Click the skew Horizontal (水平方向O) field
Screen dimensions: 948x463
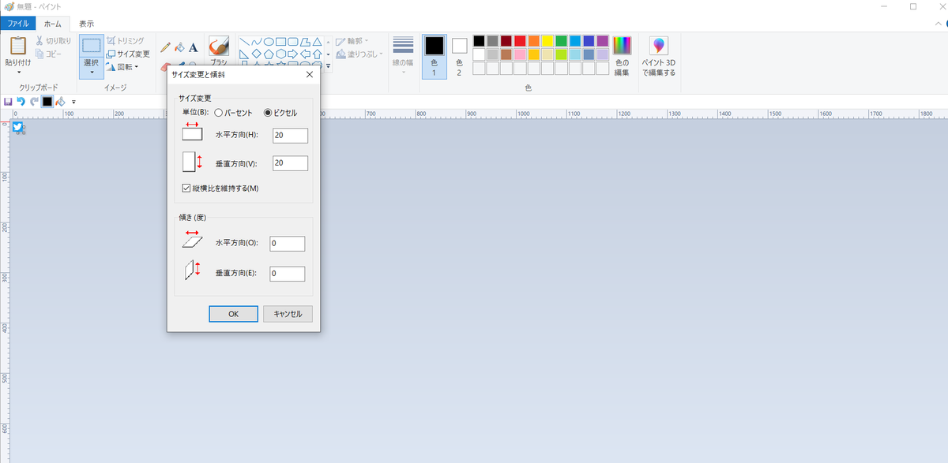(287, 244)
